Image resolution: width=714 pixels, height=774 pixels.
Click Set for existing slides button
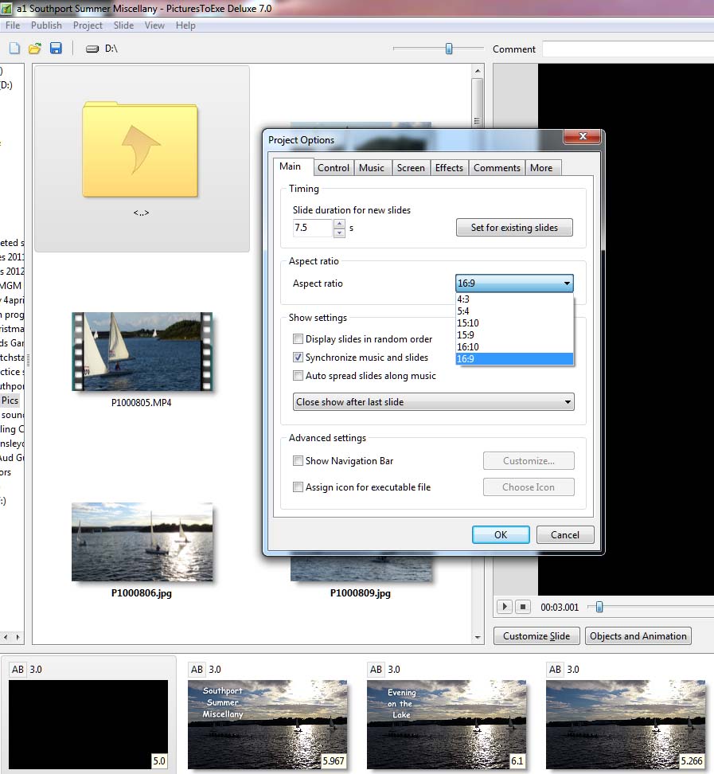[x=514, y=228]
